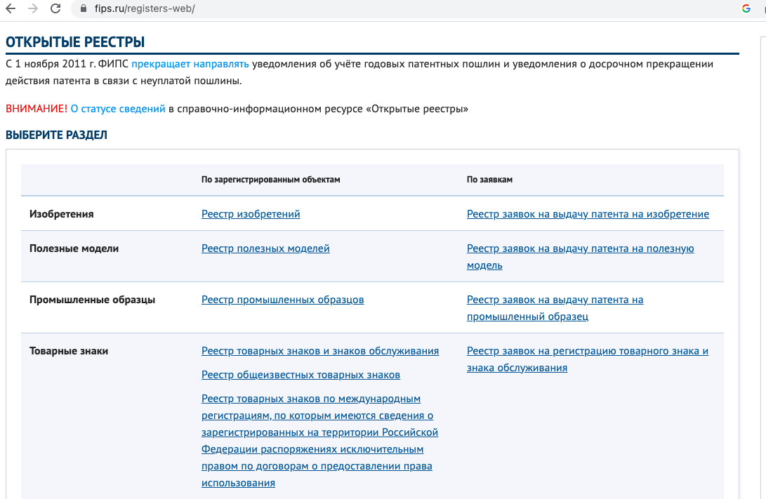Screen dimensions: 766x499
Task: Open 'Реестр заявок на выдачу патента на изобретение'
Action: point(588,214)
